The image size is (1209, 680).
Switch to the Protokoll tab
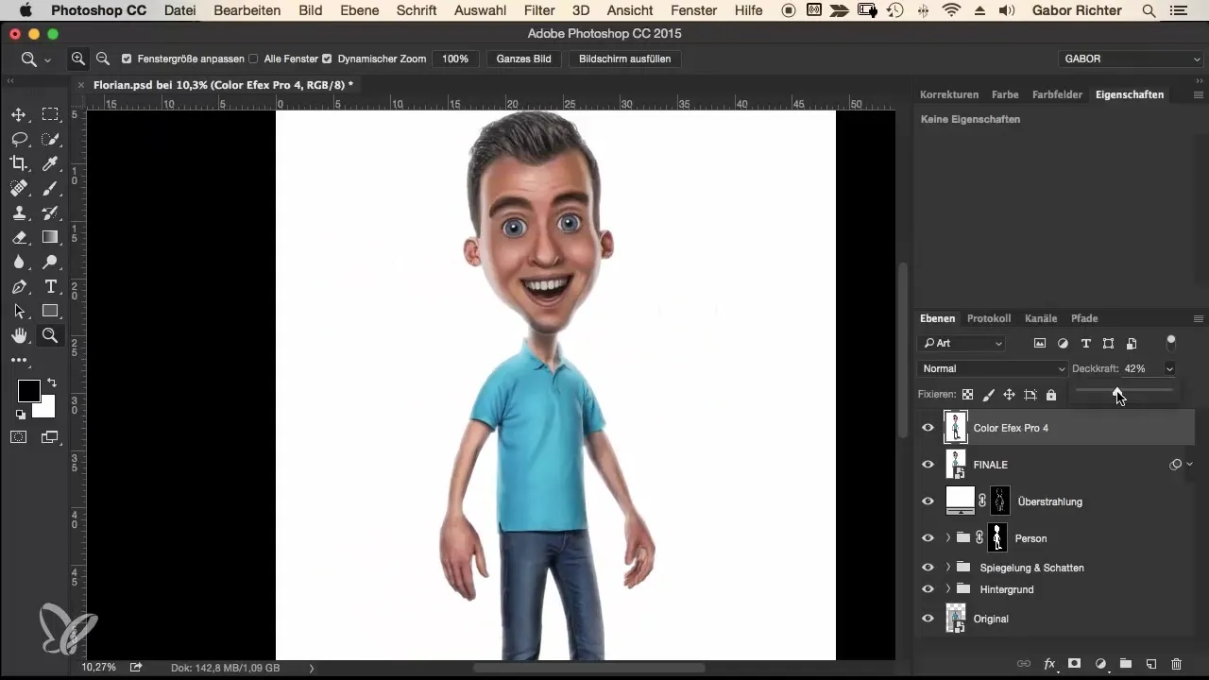989,318
